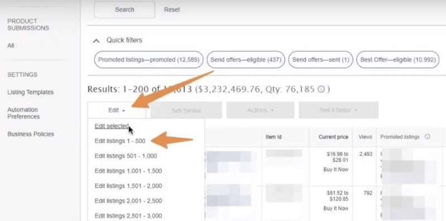Apply Best Offer—eligible quick filter
The height and width of the screenshot is (221, 446).
coord(398,60)
